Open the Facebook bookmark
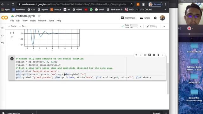Viewport: 203px width, 114px height. (18, 9)
